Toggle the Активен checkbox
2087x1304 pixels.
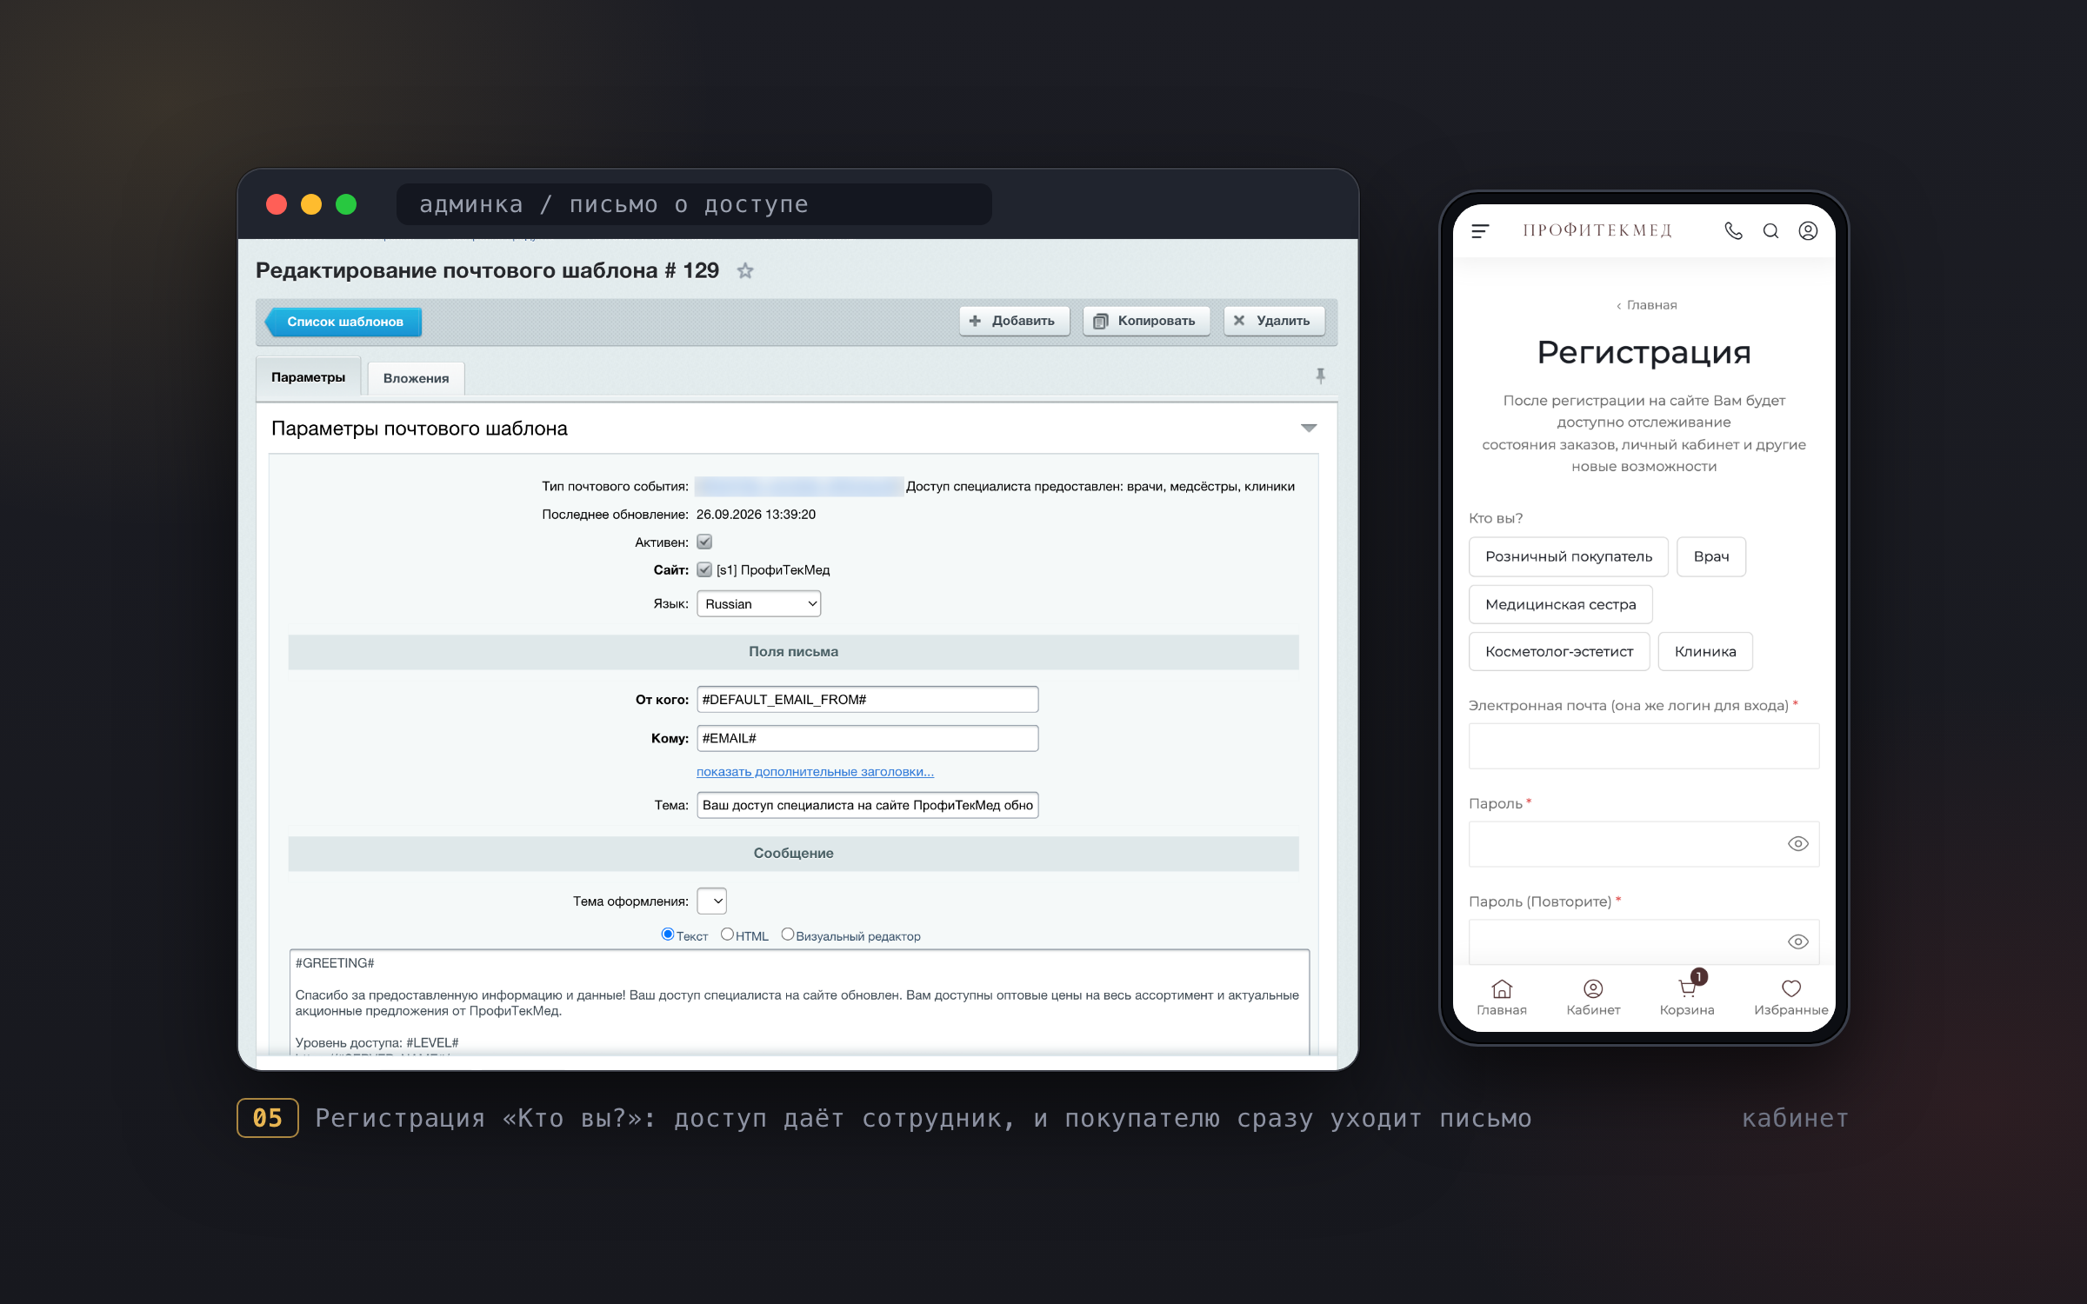[x=704, y=542]
